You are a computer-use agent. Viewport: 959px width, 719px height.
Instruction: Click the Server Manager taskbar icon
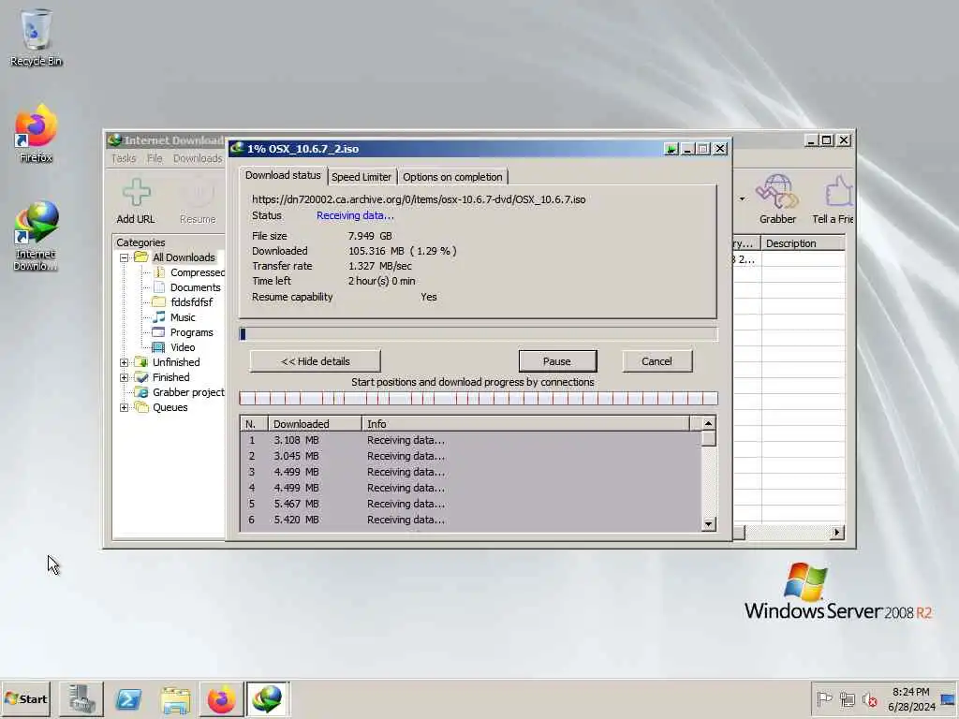[x=81, y=698]
